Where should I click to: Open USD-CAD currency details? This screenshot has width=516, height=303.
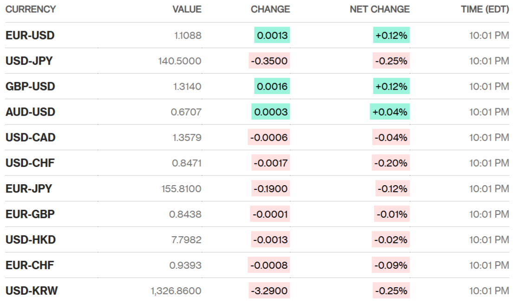[30, 137]
